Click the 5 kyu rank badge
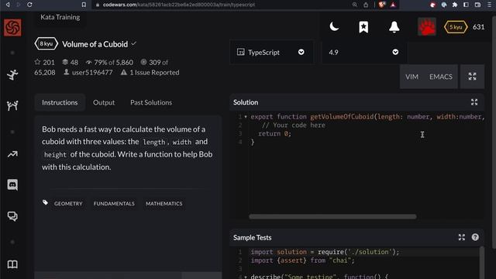 [456, 27]
